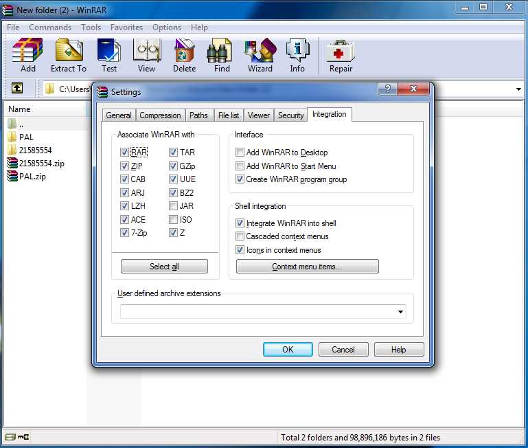Expand the address bar path dropdown
This screenshot has width=528, height=448.
tap(518, 89)
